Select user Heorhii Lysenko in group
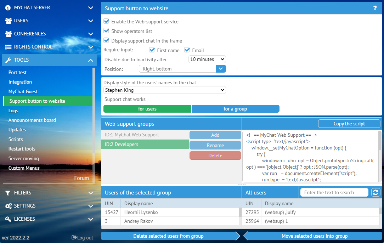384x243 pixels. 170,213
